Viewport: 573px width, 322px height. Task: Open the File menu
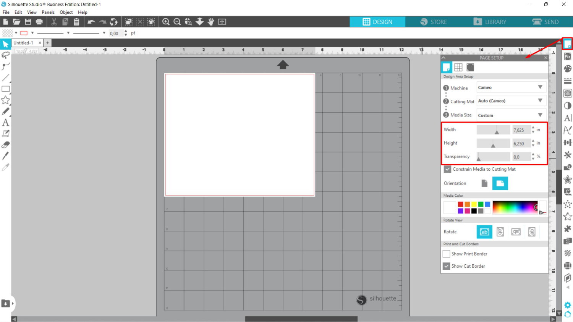(x=6, y=12)
